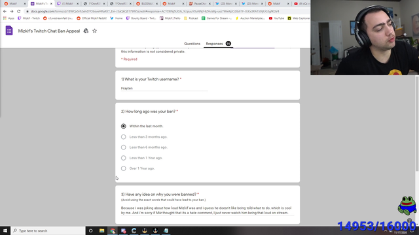
Task: Close the PauseChamp browser tab
Action: click(x=209, y=4)
